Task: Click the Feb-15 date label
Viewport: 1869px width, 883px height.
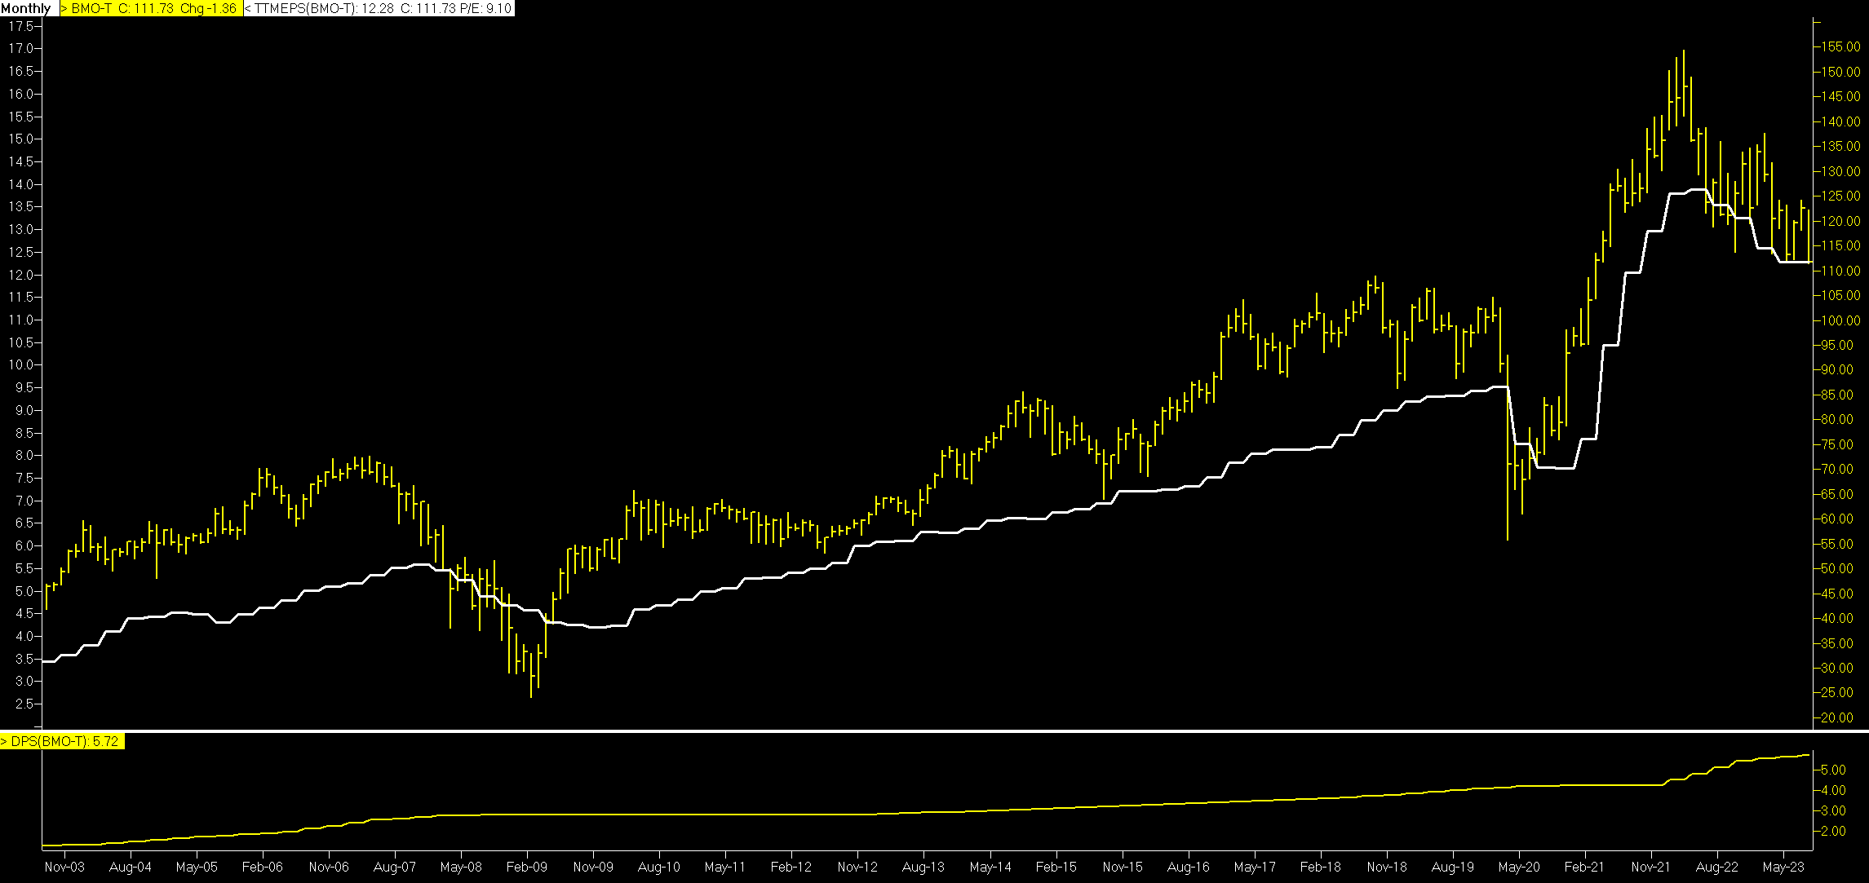Action: pos(1056,867)
